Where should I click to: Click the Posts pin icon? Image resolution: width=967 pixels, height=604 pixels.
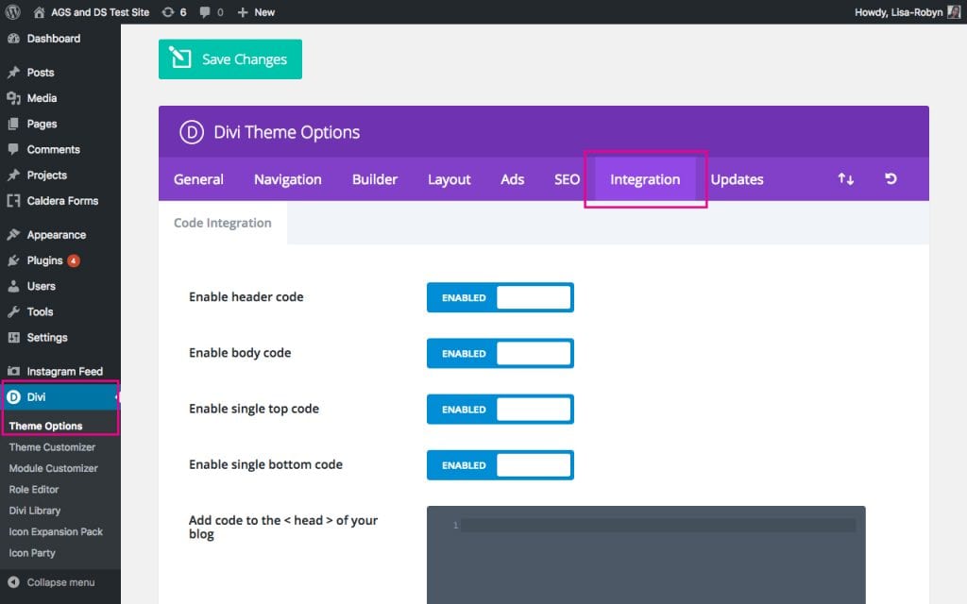tap(13, 72)
